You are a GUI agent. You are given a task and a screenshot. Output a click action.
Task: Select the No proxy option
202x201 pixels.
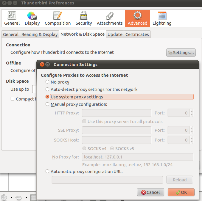coord(47,82)
